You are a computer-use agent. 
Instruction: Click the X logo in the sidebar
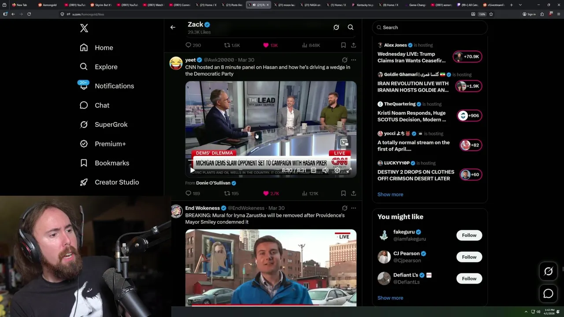84,28
